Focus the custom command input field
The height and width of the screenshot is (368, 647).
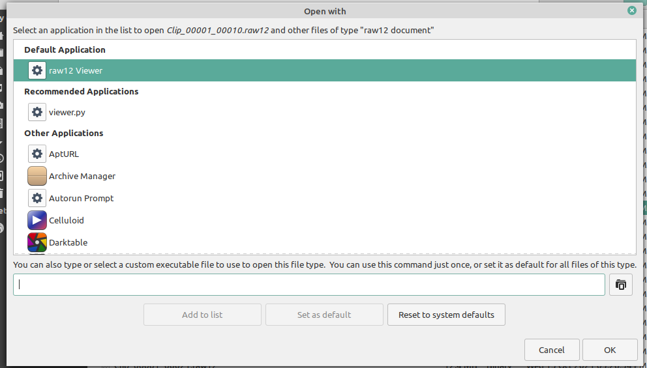[x=309, y=285]
